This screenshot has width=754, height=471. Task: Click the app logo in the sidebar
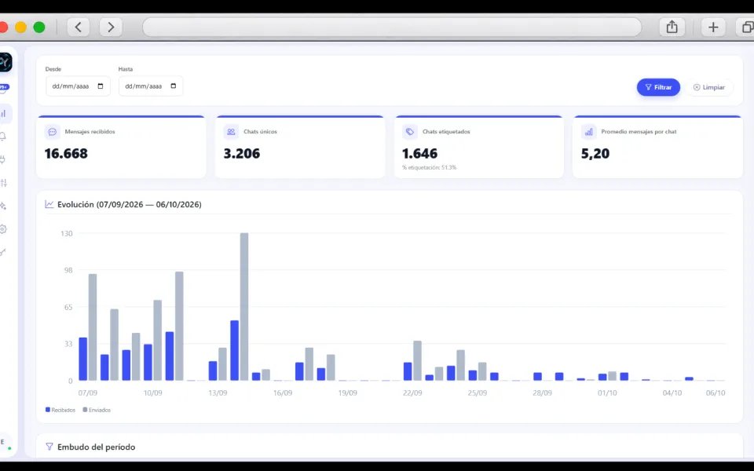click(5, 63)
